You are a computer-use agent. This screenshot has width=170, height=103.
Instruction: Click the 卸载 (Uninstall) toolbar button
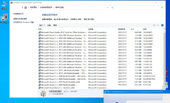tap(49, 25)
